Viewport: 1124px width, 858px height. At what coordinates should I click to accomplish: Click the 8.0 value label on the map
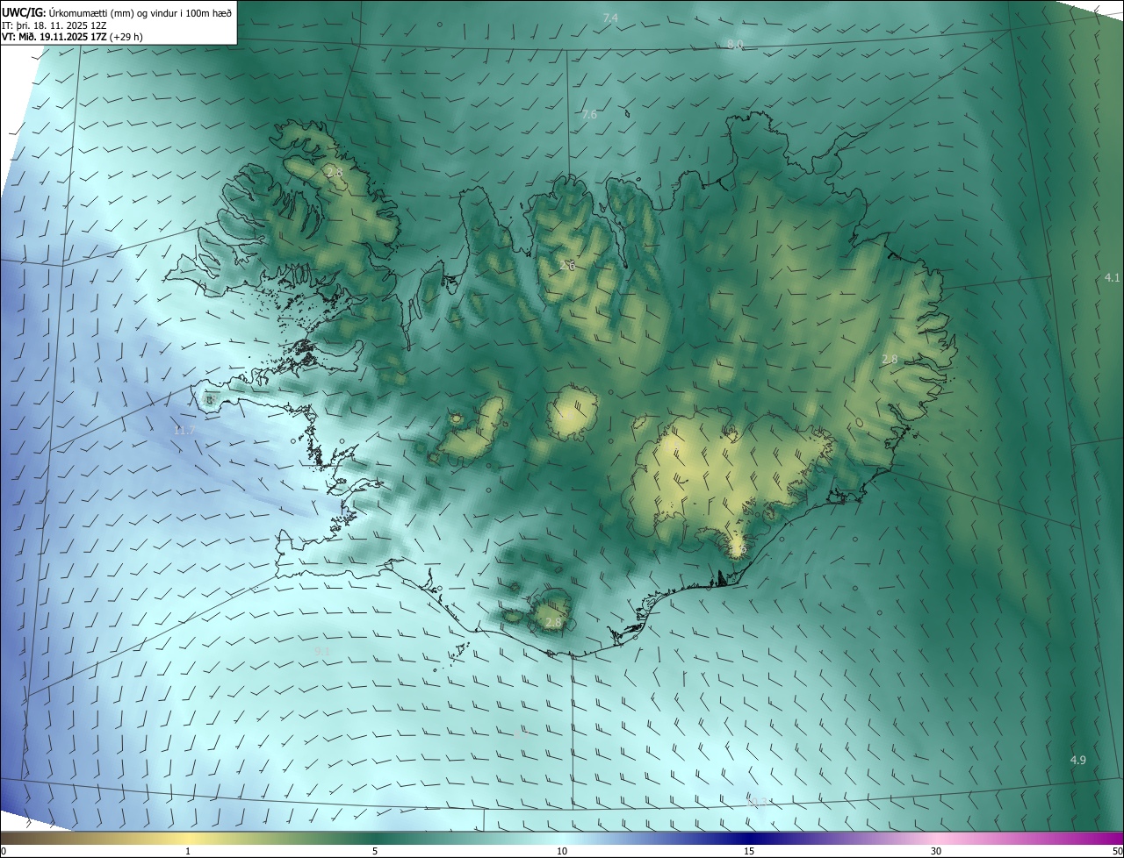click(735, 44)
